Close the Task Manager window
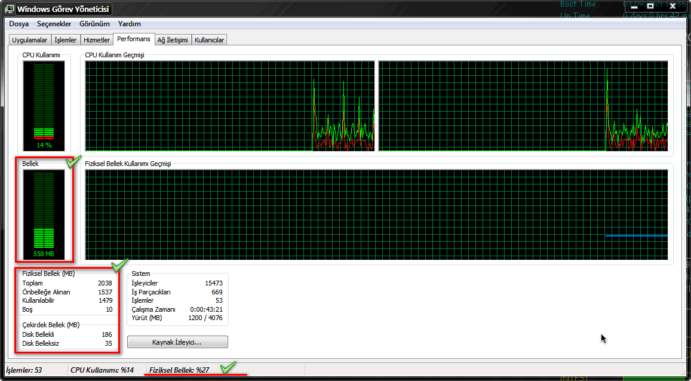 click(673, 6)
